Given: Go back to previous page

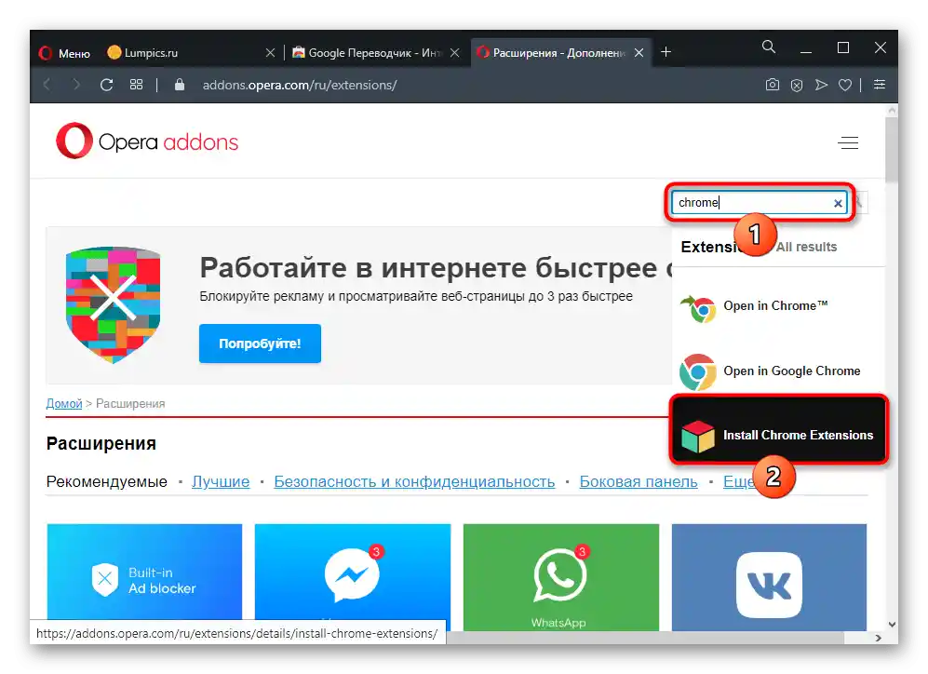Looking at the screenshot, I should point(47,85).
